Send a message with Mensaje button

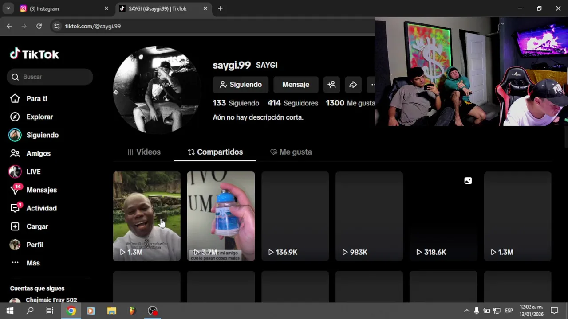[x=296, y=85]
